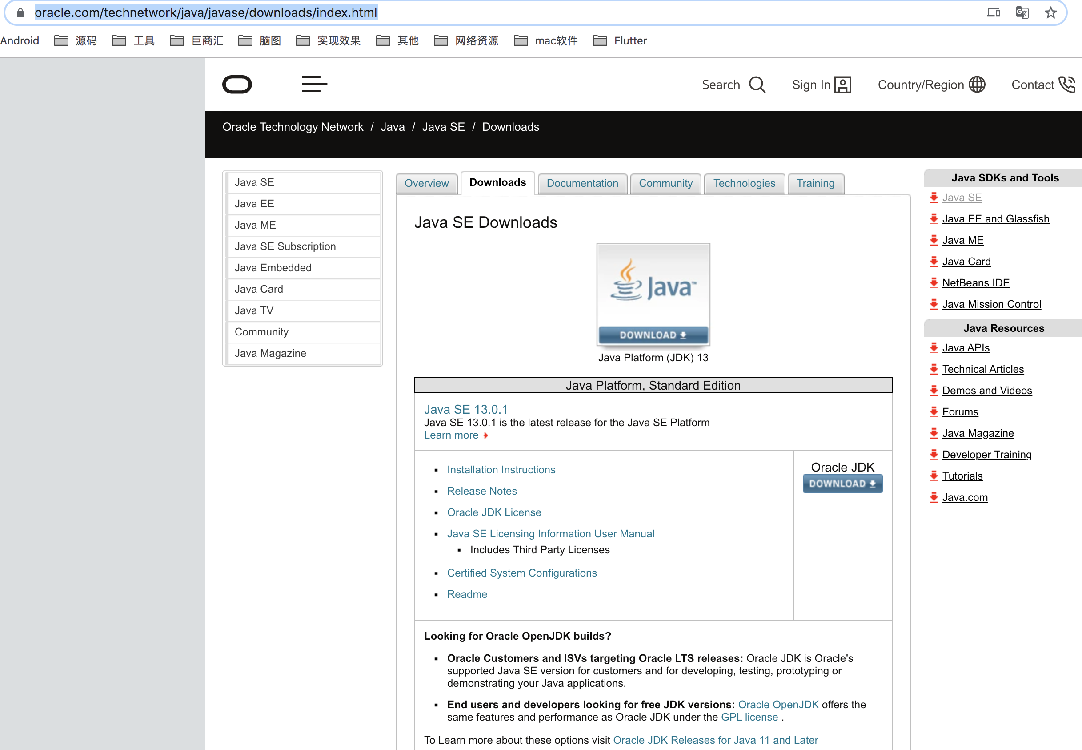The height and width of the screenshot is (750, 1082).
Task: Click the Java Platform JDK 13 download image
Action: click(x=653, y=295)
